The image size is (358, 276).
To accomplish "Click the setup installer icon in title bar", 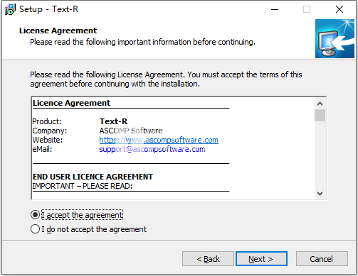I will 10,9.
